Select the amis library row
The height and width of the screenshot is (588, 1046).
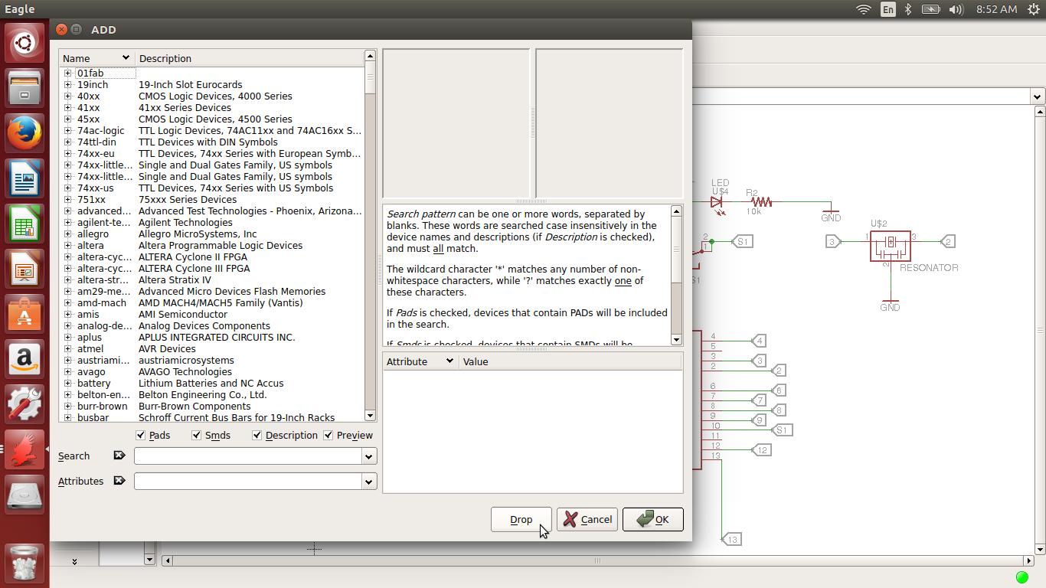212,315
